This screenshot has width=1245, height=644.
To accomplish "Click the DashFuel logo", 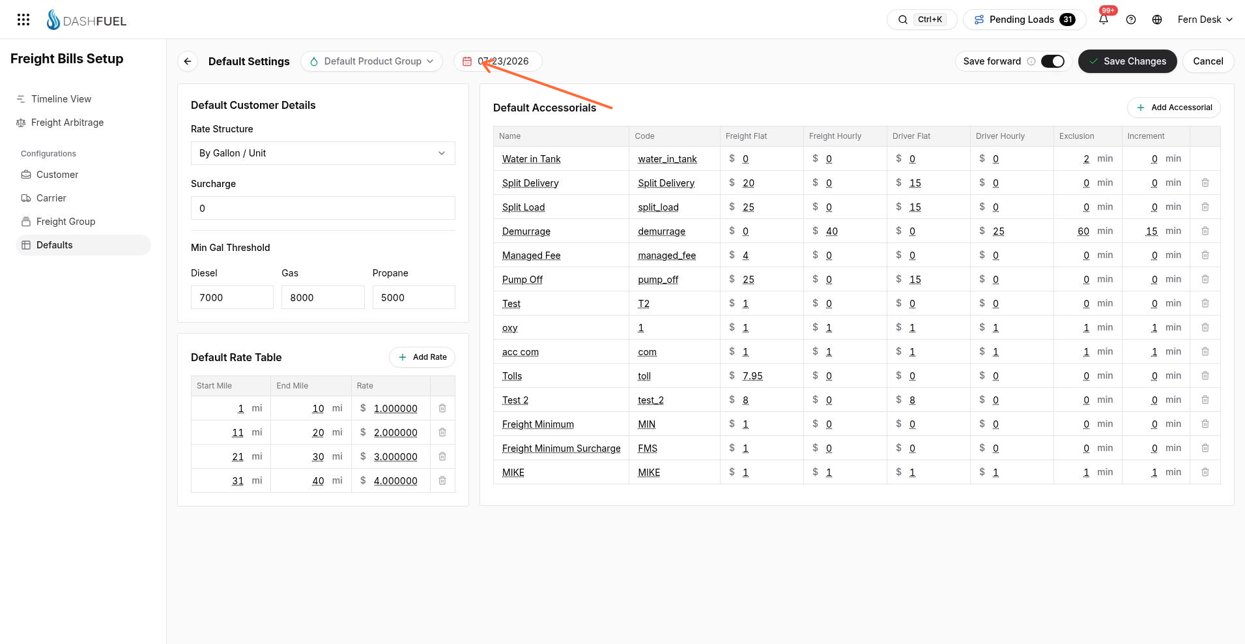I will (x=87, y=20).
